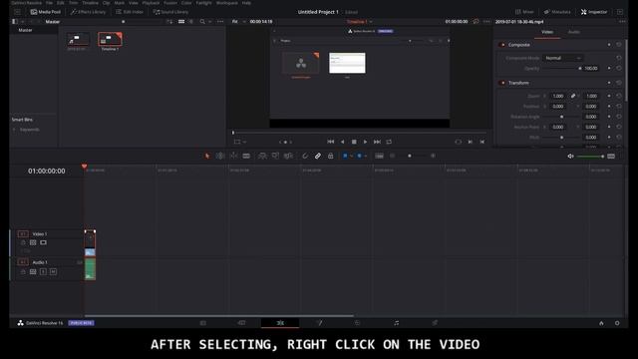Solo the Audio 1 track (S)
The height and width of the screenshot is (359, 638).
coord(43,271)
